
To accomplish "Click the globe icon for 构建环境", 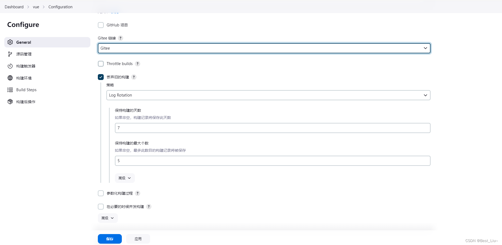I will pos(10,78).
